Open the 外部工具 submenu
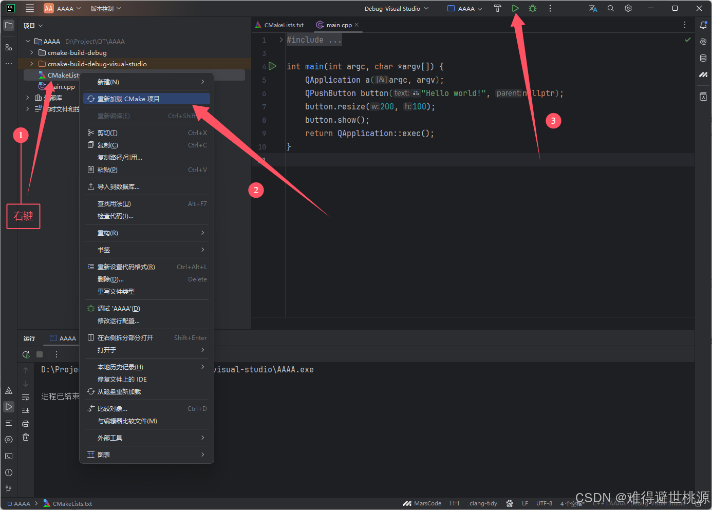Screen dimensions: 712x510 (146, 438)
